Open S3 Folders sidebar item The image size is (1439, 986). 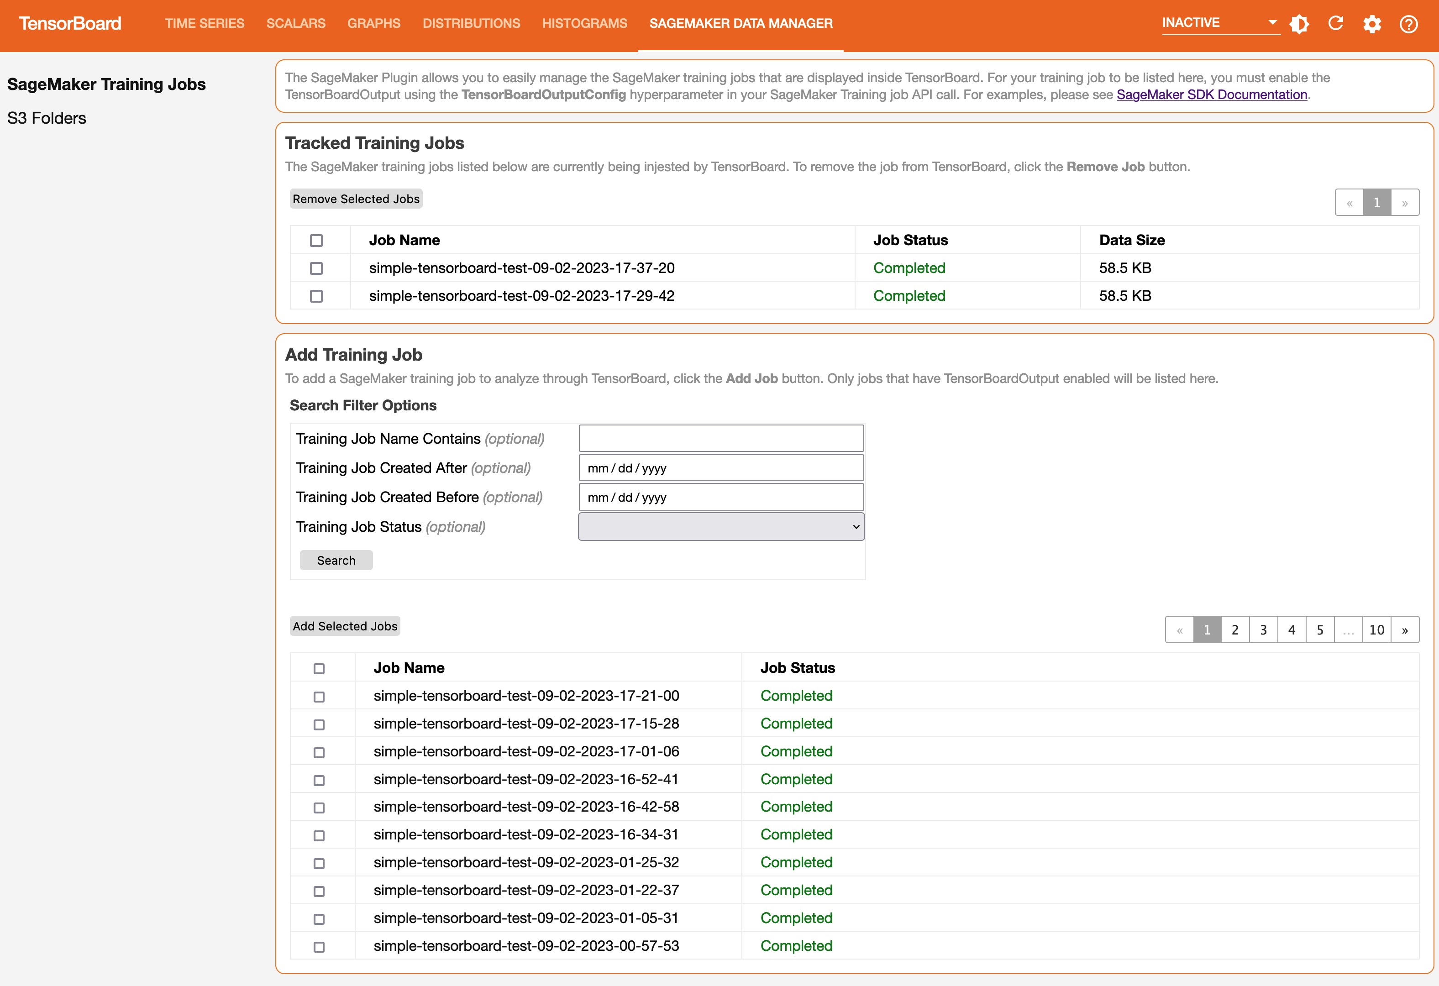coord(47,118)
